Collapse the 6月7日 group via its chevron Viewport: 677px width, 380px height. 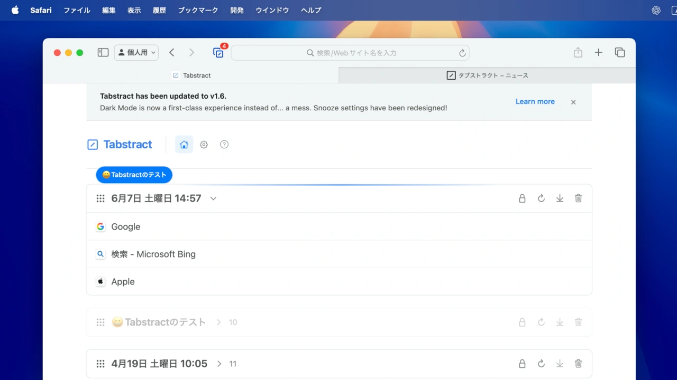(213, 198)
